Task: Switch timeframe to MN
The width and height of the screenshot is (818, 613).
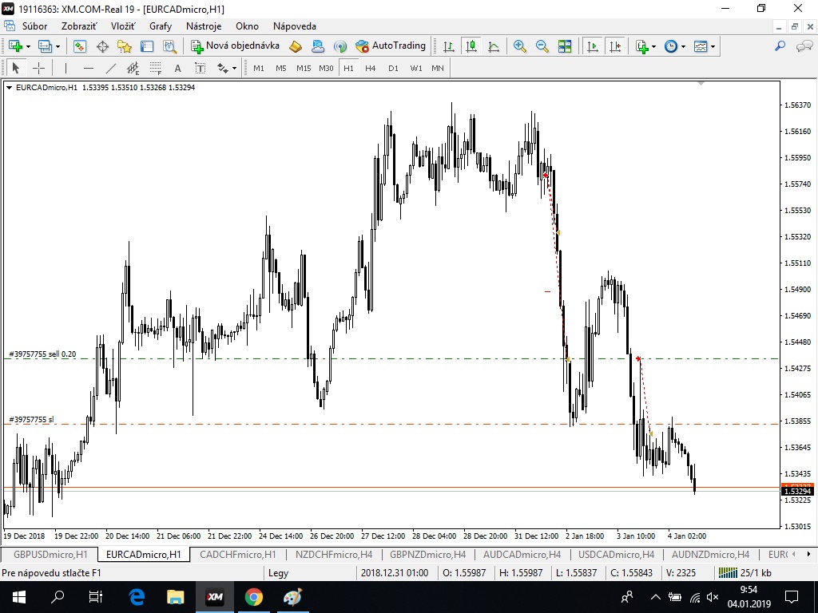Action: [438, 68]
